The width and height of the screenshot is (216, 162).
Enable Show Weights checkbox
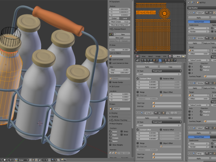pos(110,145)
